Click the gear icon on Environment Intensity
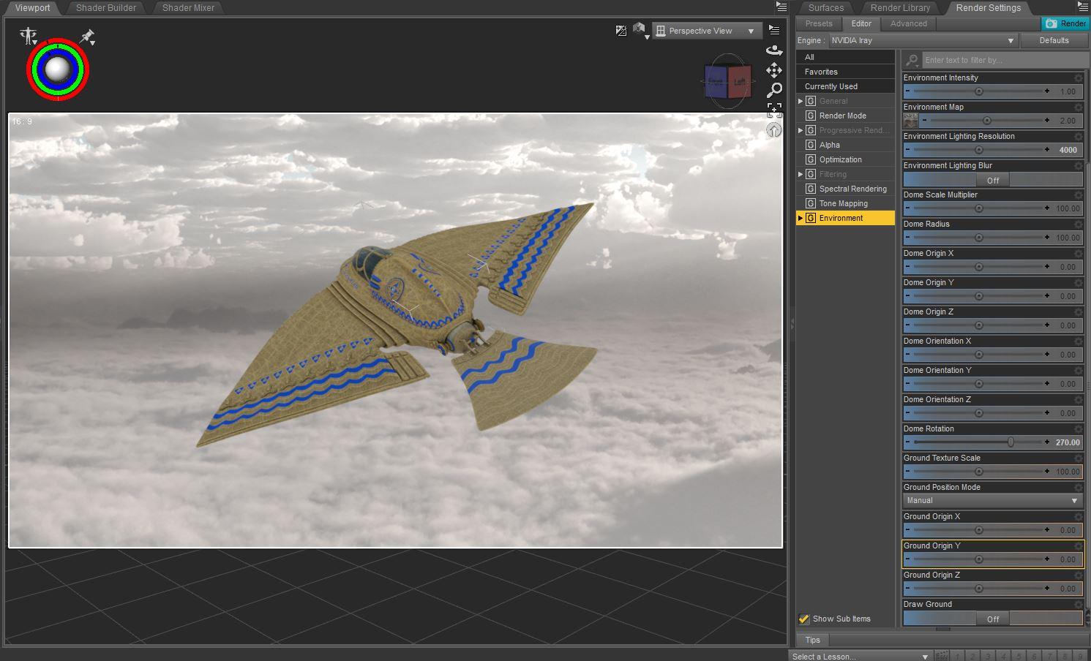Screen dimensions: 1091x661 [1077, 77]
